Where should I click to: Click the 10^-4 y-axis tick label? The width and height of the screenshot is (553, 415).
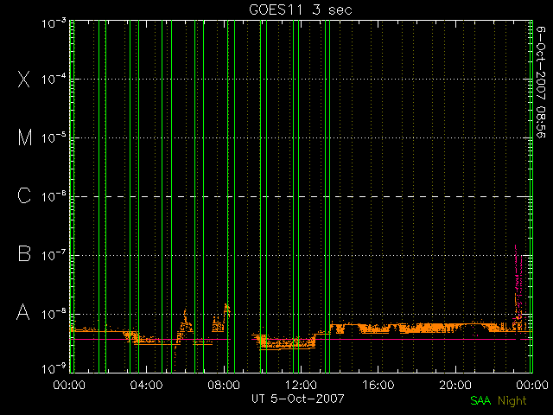(x=54, y=79)
